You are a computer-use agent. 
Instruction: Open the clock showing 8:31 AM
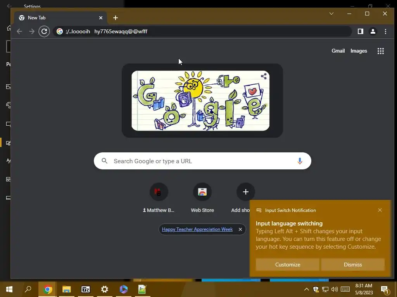tap(364, 289)
